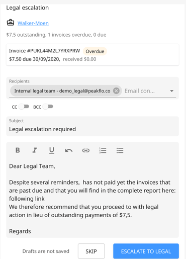
Task: Click the Email contacts input field
Action: click(146, 91)
